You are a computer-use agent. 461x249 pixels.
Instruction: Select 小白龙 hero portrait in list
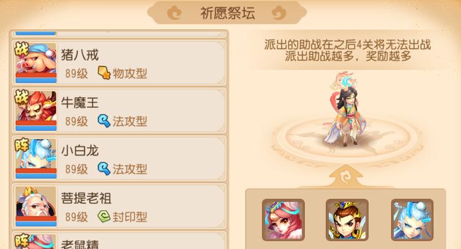coord(36,159)
